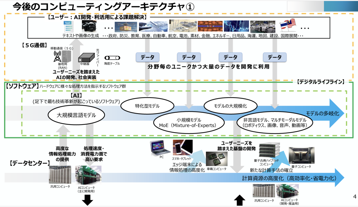Click the モデルの大規模化 oval
The height and width of the screenshot is (207, 358).
pyautogui.click(x=230, y=106)
